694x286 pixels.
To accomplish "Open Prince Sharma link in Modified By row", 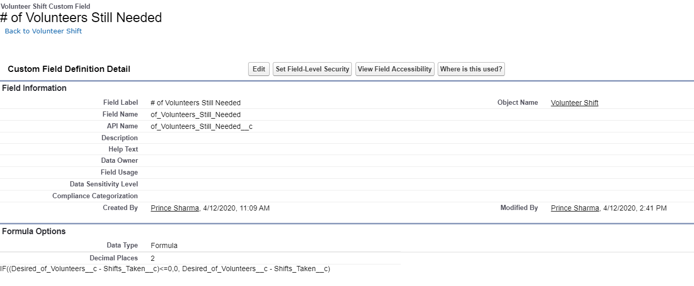I will tap(575, 208).
